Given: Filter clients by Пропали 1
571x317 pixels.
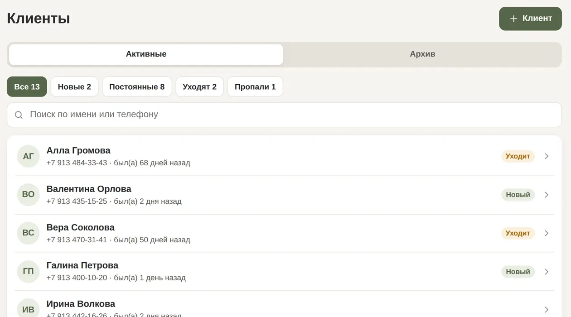Looking at the screenshot, I should 255,86.
